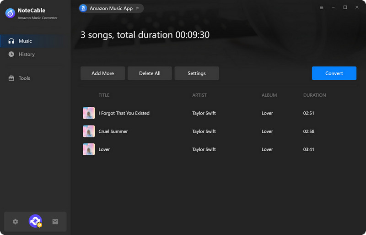The width and height of the screenshot is (366, 235).
Task: Click the clock icon next to History
Action: [x=11, y=54]
